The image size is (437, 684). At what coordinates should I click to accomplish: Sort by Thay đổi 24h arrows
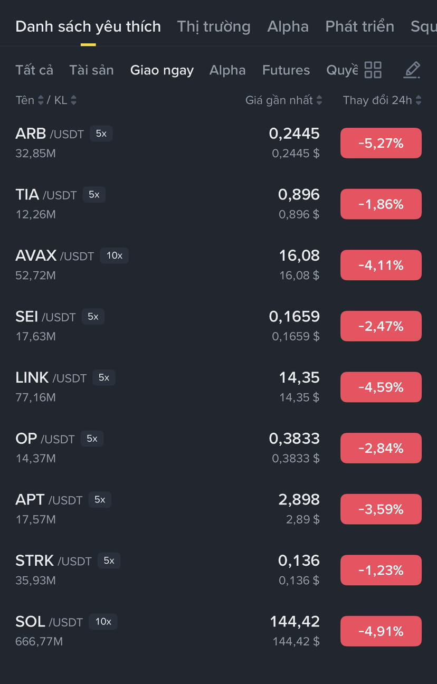pyautogui.click(x=418, y=100)
